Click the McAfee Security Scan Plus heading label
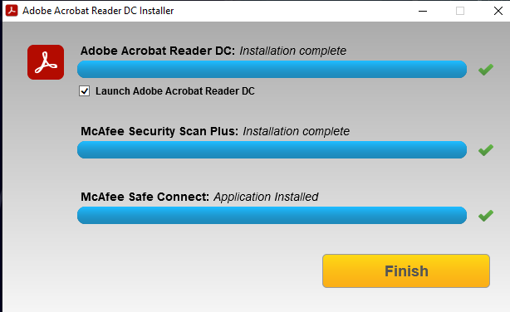This screenshot has width=510, height=312. (159, 131)
